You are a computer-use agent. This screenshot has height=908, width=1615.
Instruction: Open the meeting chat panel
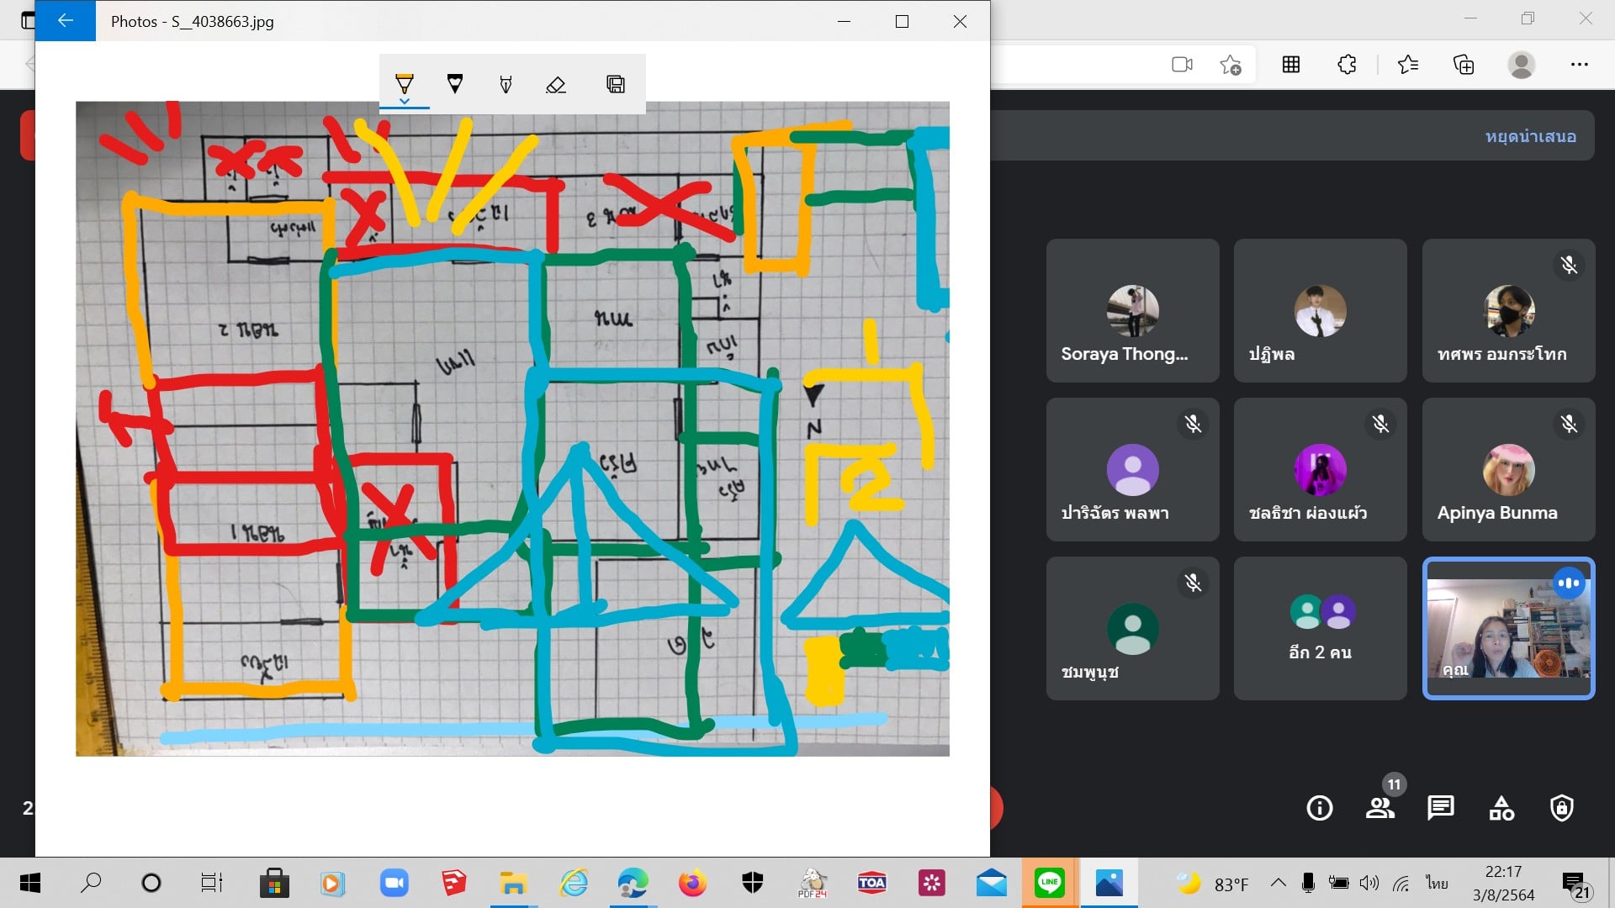(1441, 808)
